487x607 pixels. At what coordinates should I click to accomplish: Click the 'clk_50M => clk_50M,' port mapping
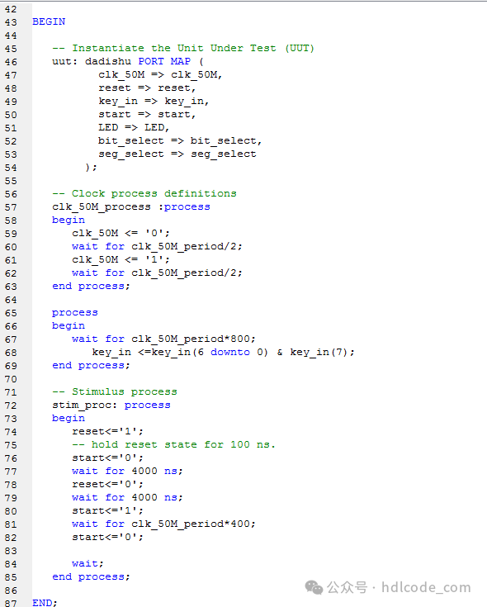tap(160, 74)
